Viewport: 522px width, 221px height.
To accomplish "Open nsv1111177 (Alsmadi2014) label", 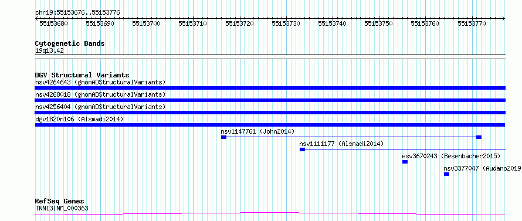I will tap(341, 144).
